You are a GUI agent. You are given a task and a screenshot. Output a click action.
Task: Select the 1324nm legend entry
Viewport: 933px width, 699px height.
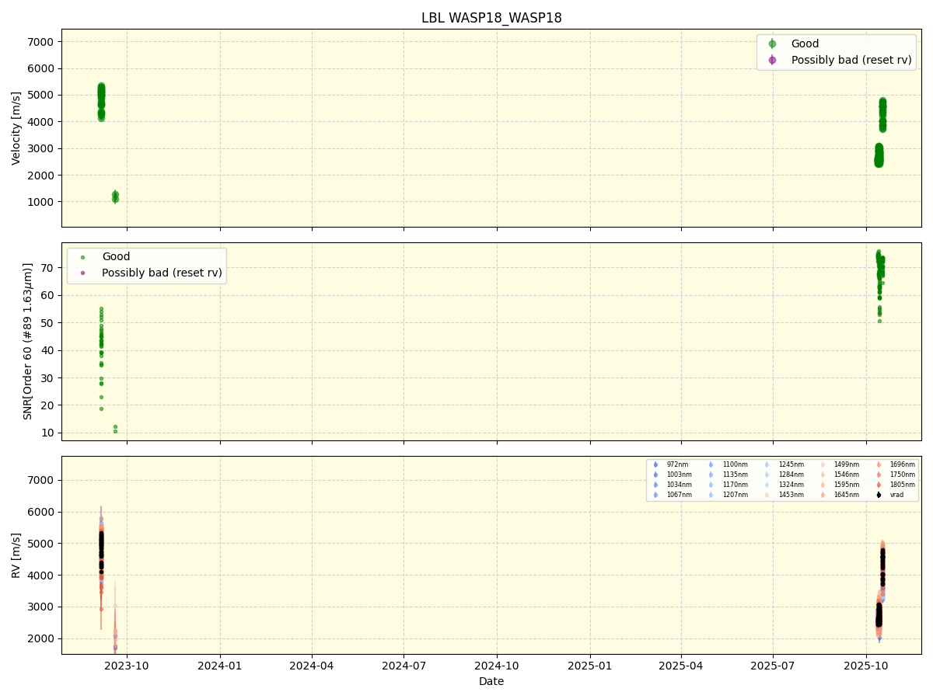point(791,485)
